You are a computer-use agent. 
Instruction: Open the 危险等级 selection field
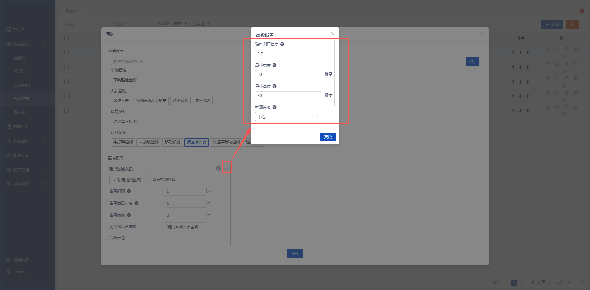coord(185,239)
